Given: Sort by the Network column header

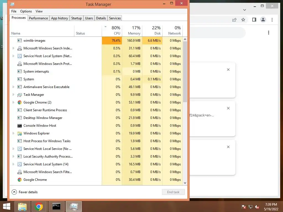Looking at the screenshot, I should [x=173, y=30].
